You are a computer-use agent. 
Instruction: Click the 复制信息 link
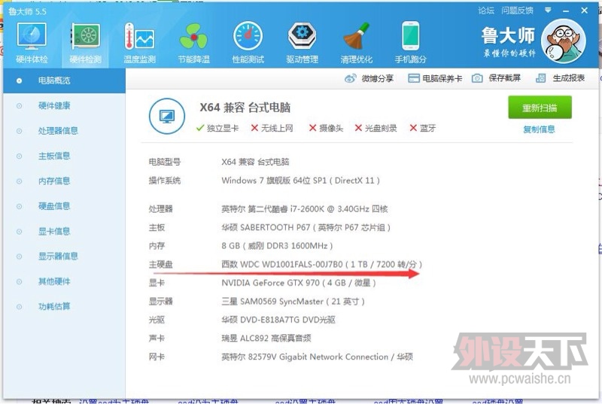point(539,129)
